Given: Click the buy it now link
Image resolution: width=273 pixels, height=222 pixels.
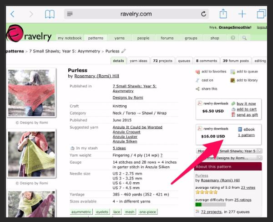Looking at the screenshot, I should (x=246, y=103).
